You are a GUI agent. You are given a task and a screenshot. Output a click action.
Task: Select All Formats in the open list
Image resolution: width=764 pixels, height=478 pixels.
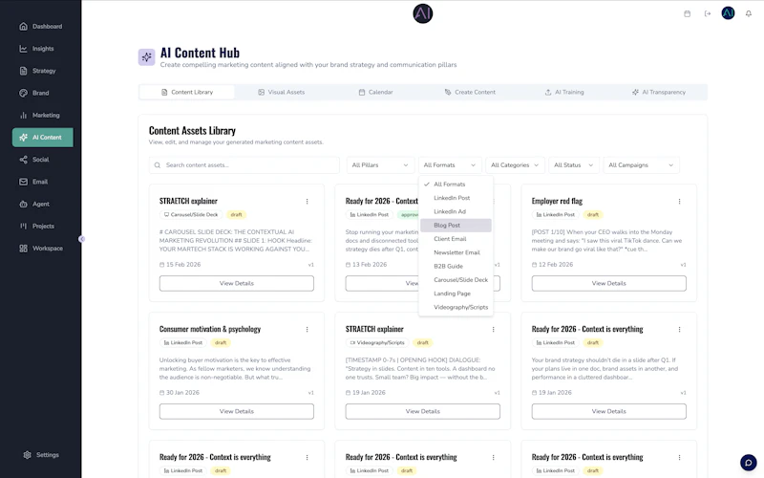456,185
